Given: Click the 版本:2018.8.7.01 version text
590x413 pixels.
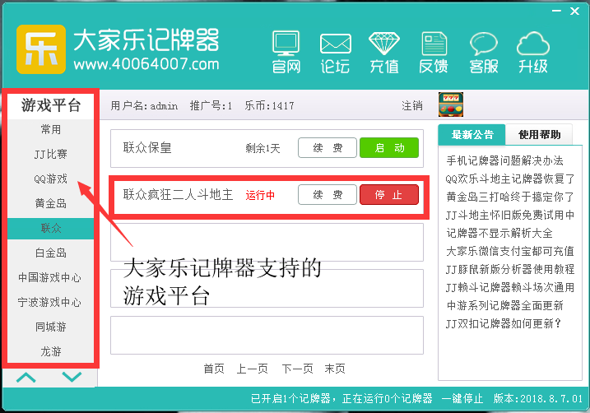Looking at the screenshot, I should pyautogui.click(x=538, y=398).
